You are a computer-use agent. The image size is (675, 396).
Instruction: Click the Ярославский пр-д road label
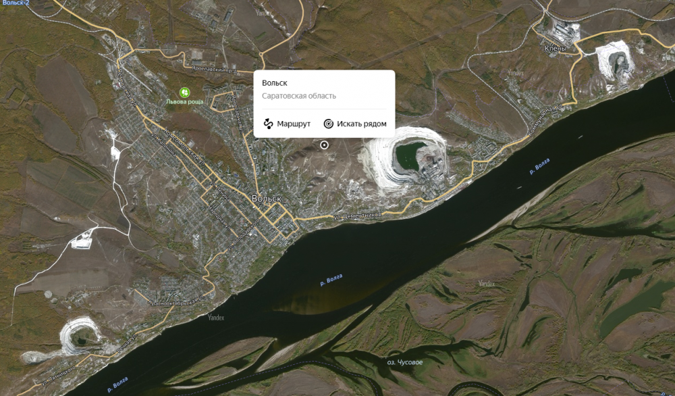pyautogui.click(x=215, y=69)
